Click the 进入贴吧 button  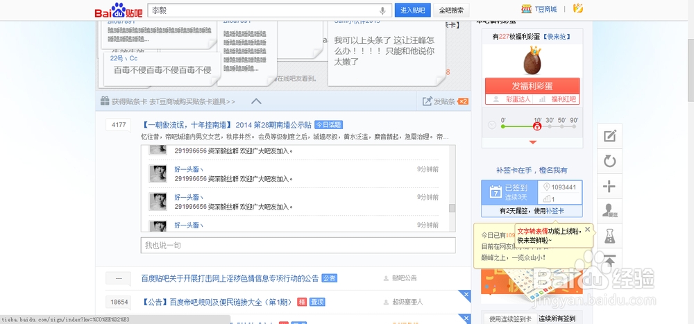point(412,10)
